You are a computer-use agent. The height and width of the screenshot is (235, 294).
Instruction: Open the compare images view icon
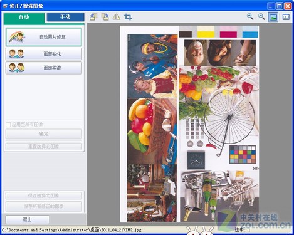(286, 17)
